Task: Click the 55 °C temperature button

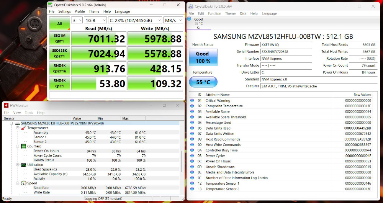Action: click(x=203, y=82)
